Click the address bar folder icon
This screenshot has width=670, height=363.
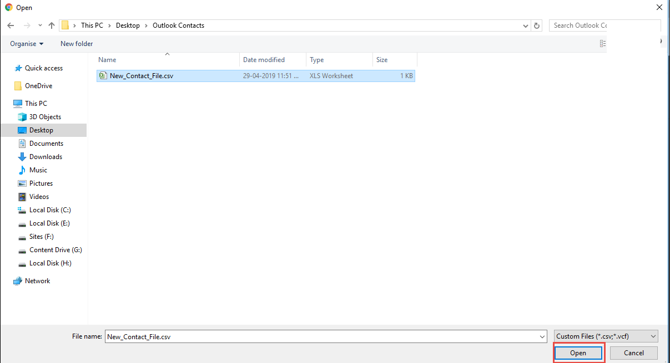pyautogui.click(x=66, y=25)
